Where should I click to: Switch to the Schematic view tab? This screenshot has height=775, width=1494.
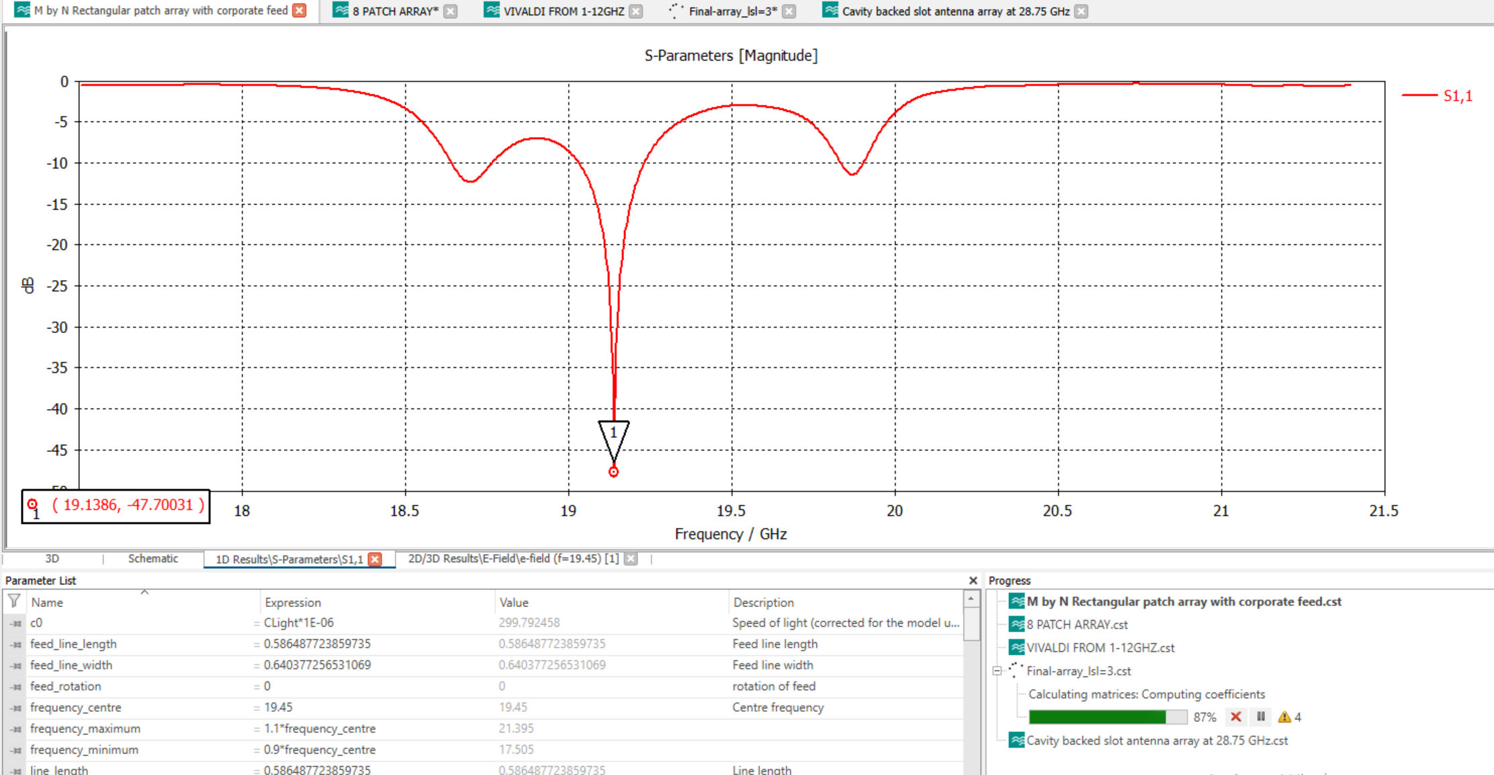(153, 559)
